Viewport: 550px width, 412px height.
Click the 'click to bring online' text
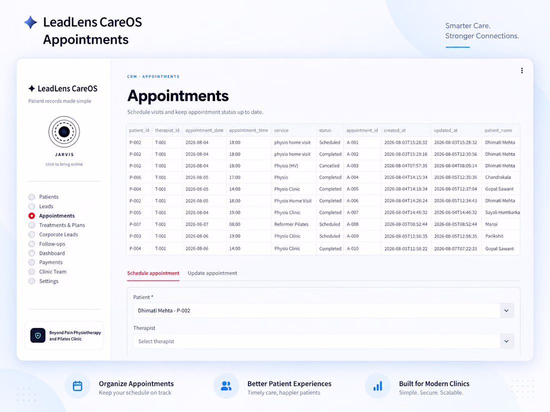coord(64,164)
